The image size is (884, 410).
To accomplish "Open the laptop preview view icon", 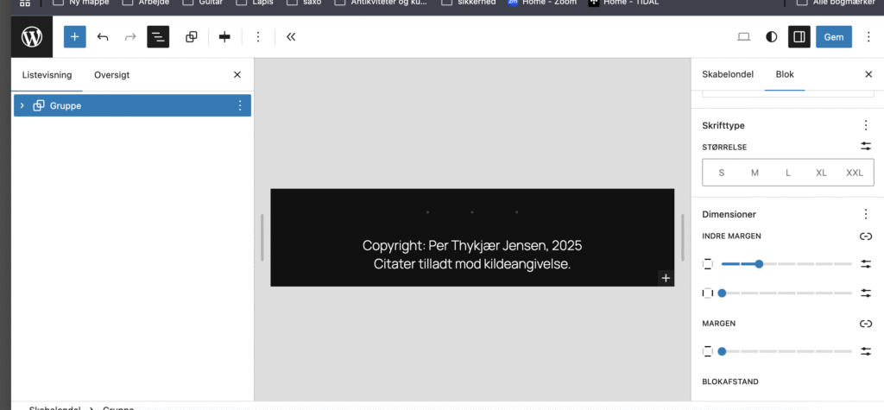I will pyautogui.click(x=743, y=37).
